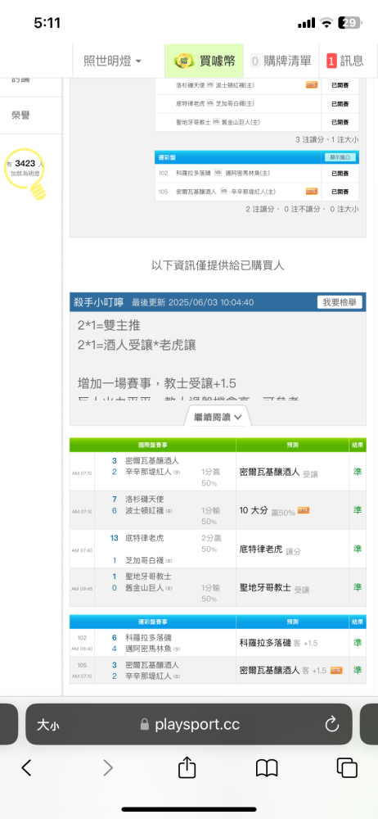Image resolution: width=378 pixels, height=819 pixels.
Task: Click the 底特律老虎 讓分 prediction
Action: pyautogui.click(x=270, y=550)
